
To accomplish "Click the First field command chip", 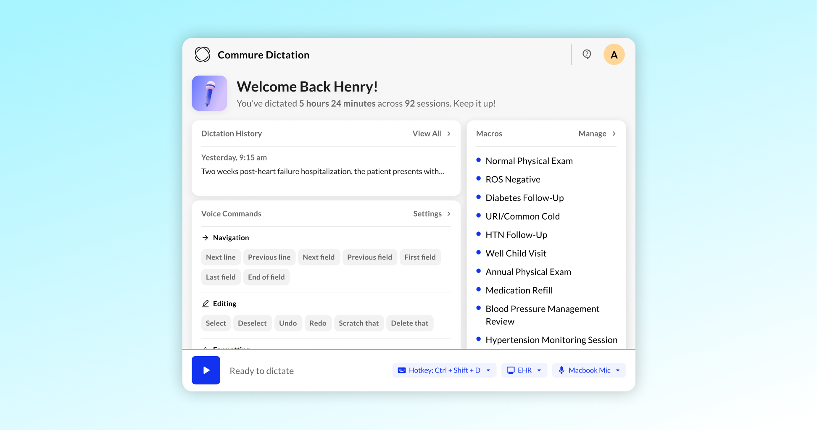I will tap(420, 257).
